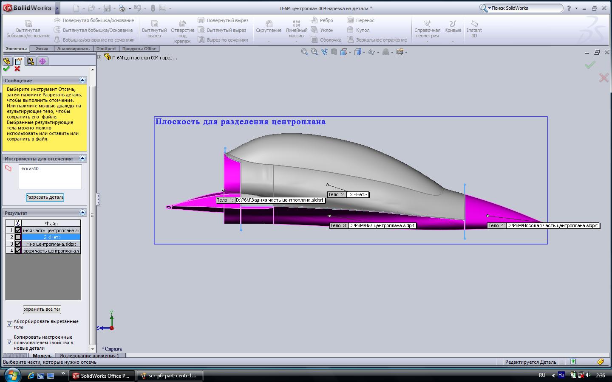This screenshot has width=612, height=382.
Task: Click Zoom to Area icon
Action: [x=314, y=52]
